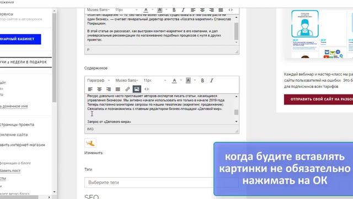This screenshot has height=199, width=353.
Task: Expand text color options in upper editor
Action: click(152, 10)
